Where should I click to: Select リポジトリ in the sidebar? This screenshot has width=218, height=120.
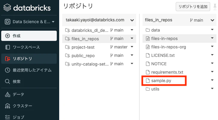click(29, 59)
